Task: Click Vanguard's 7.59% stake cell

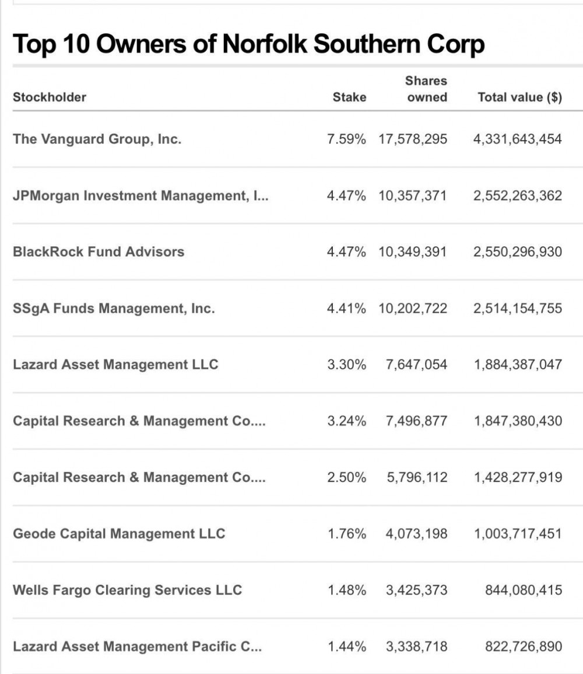Action: [346, 139]
